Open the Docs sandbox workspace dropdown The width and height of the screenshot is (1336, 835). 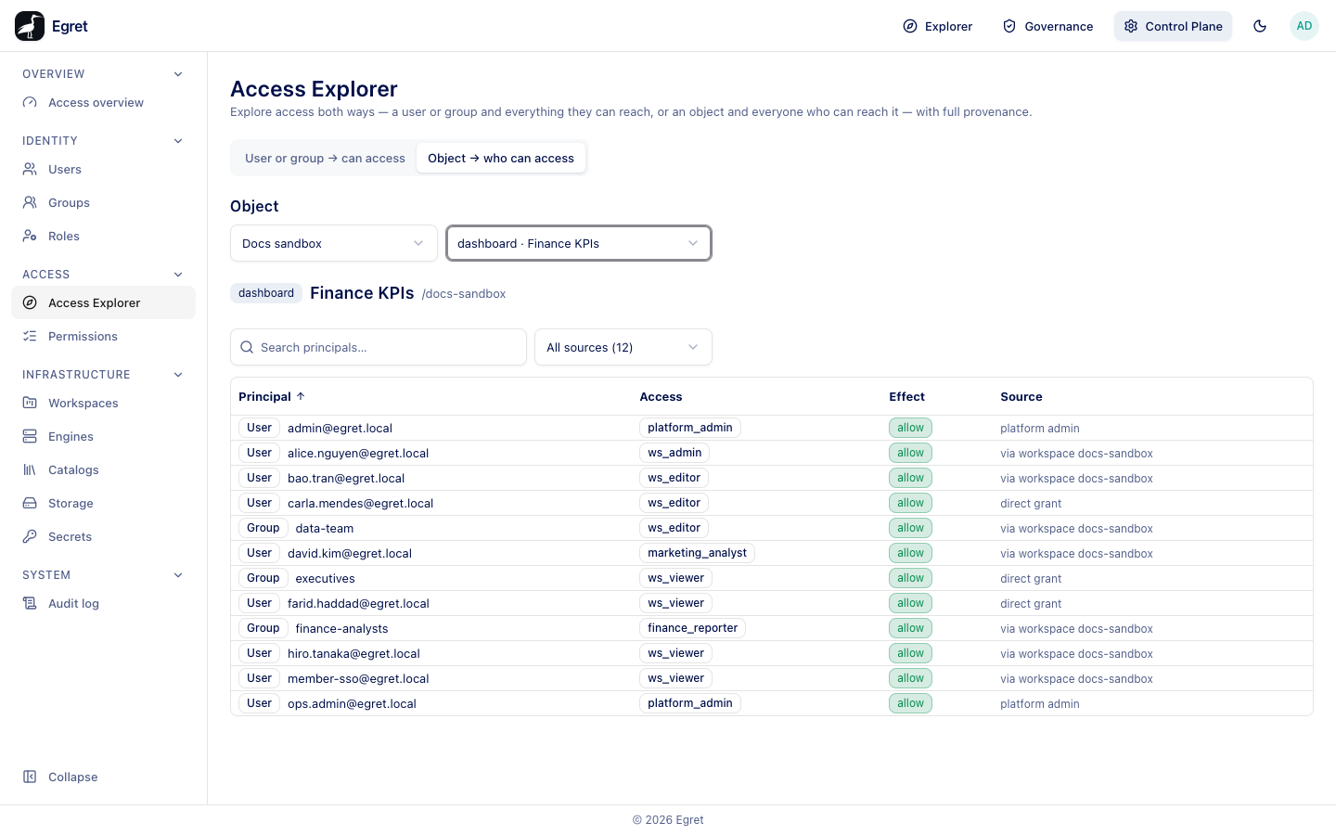coord(334,244)
